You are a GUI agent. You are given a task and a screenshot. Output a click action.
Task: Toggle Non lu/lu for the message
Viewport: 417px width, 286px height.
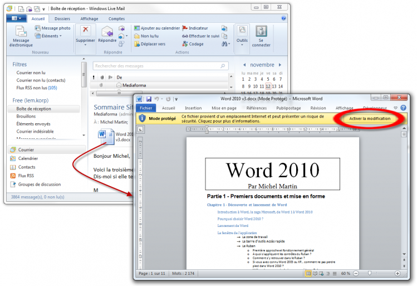click(x=146, y=36)
